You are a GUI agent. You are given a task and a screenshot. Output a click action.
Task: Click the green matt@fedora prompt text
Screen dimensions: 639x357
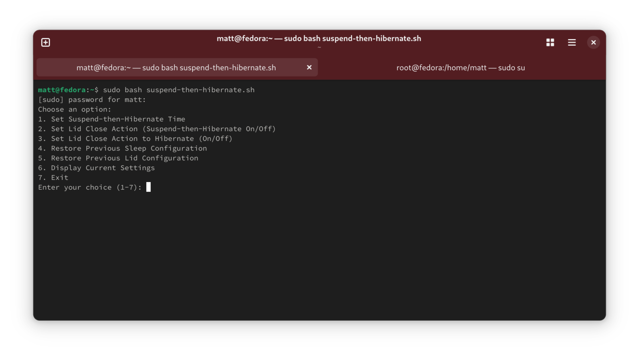tap(62, 90)
